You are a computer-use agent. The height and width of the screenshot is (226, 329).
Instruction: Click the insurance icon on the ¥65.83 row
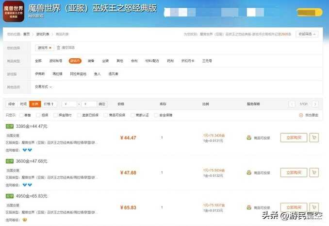pos(249,208)
